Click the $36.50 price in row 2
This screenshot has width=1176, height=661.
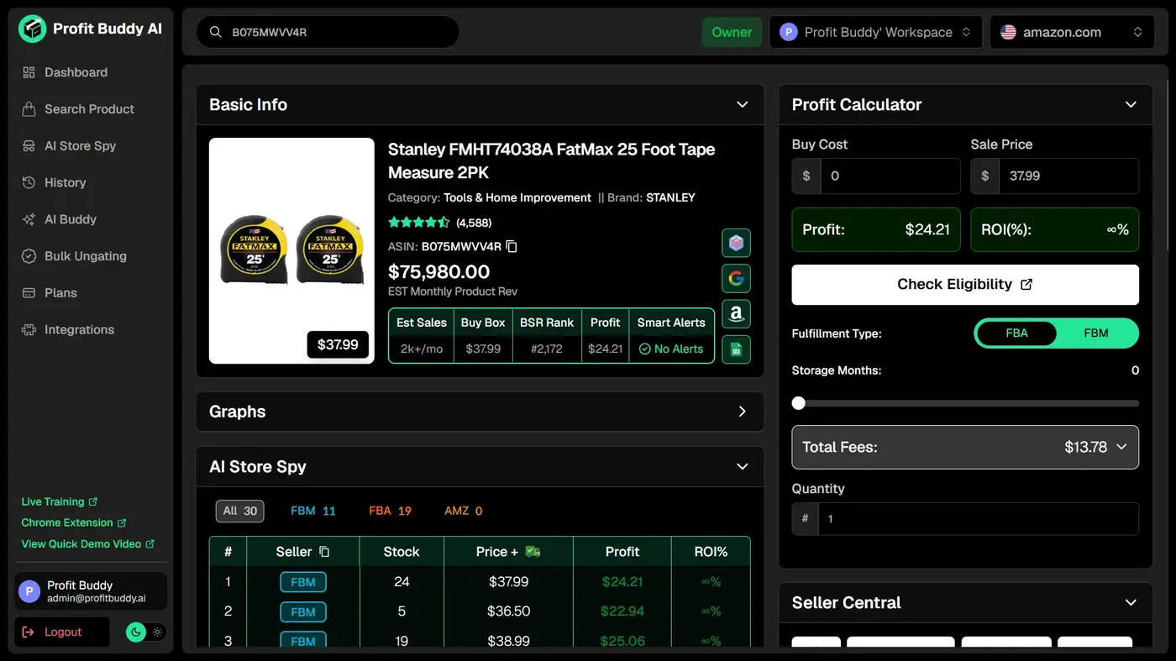pyautogui.click(x=508, y=611)
